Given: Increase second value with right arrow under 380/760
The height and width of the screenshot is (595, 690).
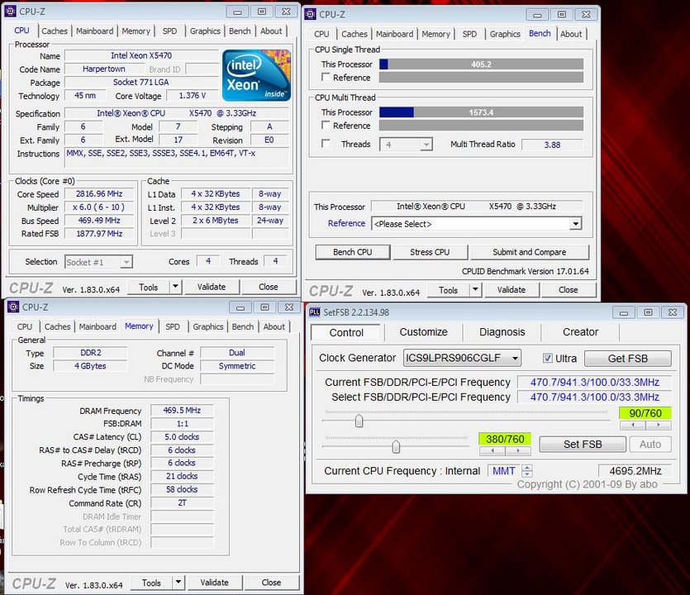Looking at the screenshot, I should [518, 450].
